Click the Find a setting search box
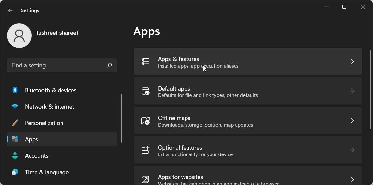The height and width of the screenshot is (185, 373). (62, 65)
